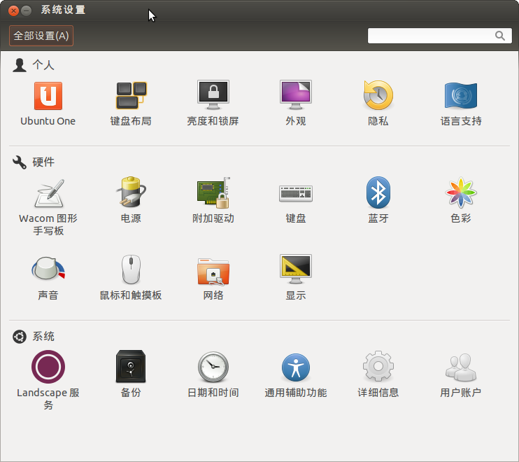This screenshot has height=462, width=519.
Task: Open Wacom 图形手写板 tablet settings
Action: point(48,207)
